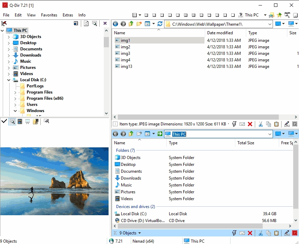Paste using clipboard in upper pane bar
This screenshot has height=244, width=299.
tap(276, 124)
